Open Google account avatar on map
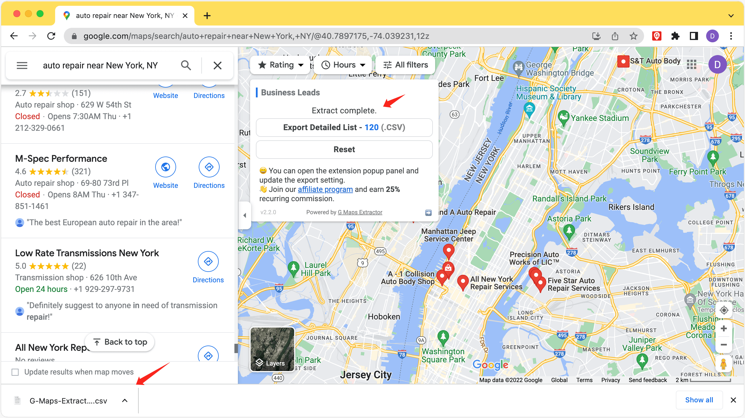The width and height of the screenshot is (745, 418). (x=718, y=64)
